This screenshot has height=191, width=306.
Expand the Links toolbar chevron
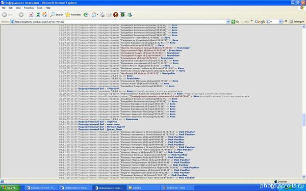click(251, 21)
